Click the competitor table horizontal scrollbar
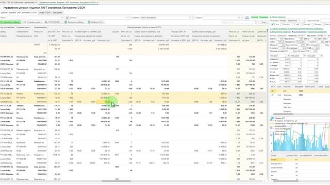Screen dimensions: 330x185 coord(283,114)
